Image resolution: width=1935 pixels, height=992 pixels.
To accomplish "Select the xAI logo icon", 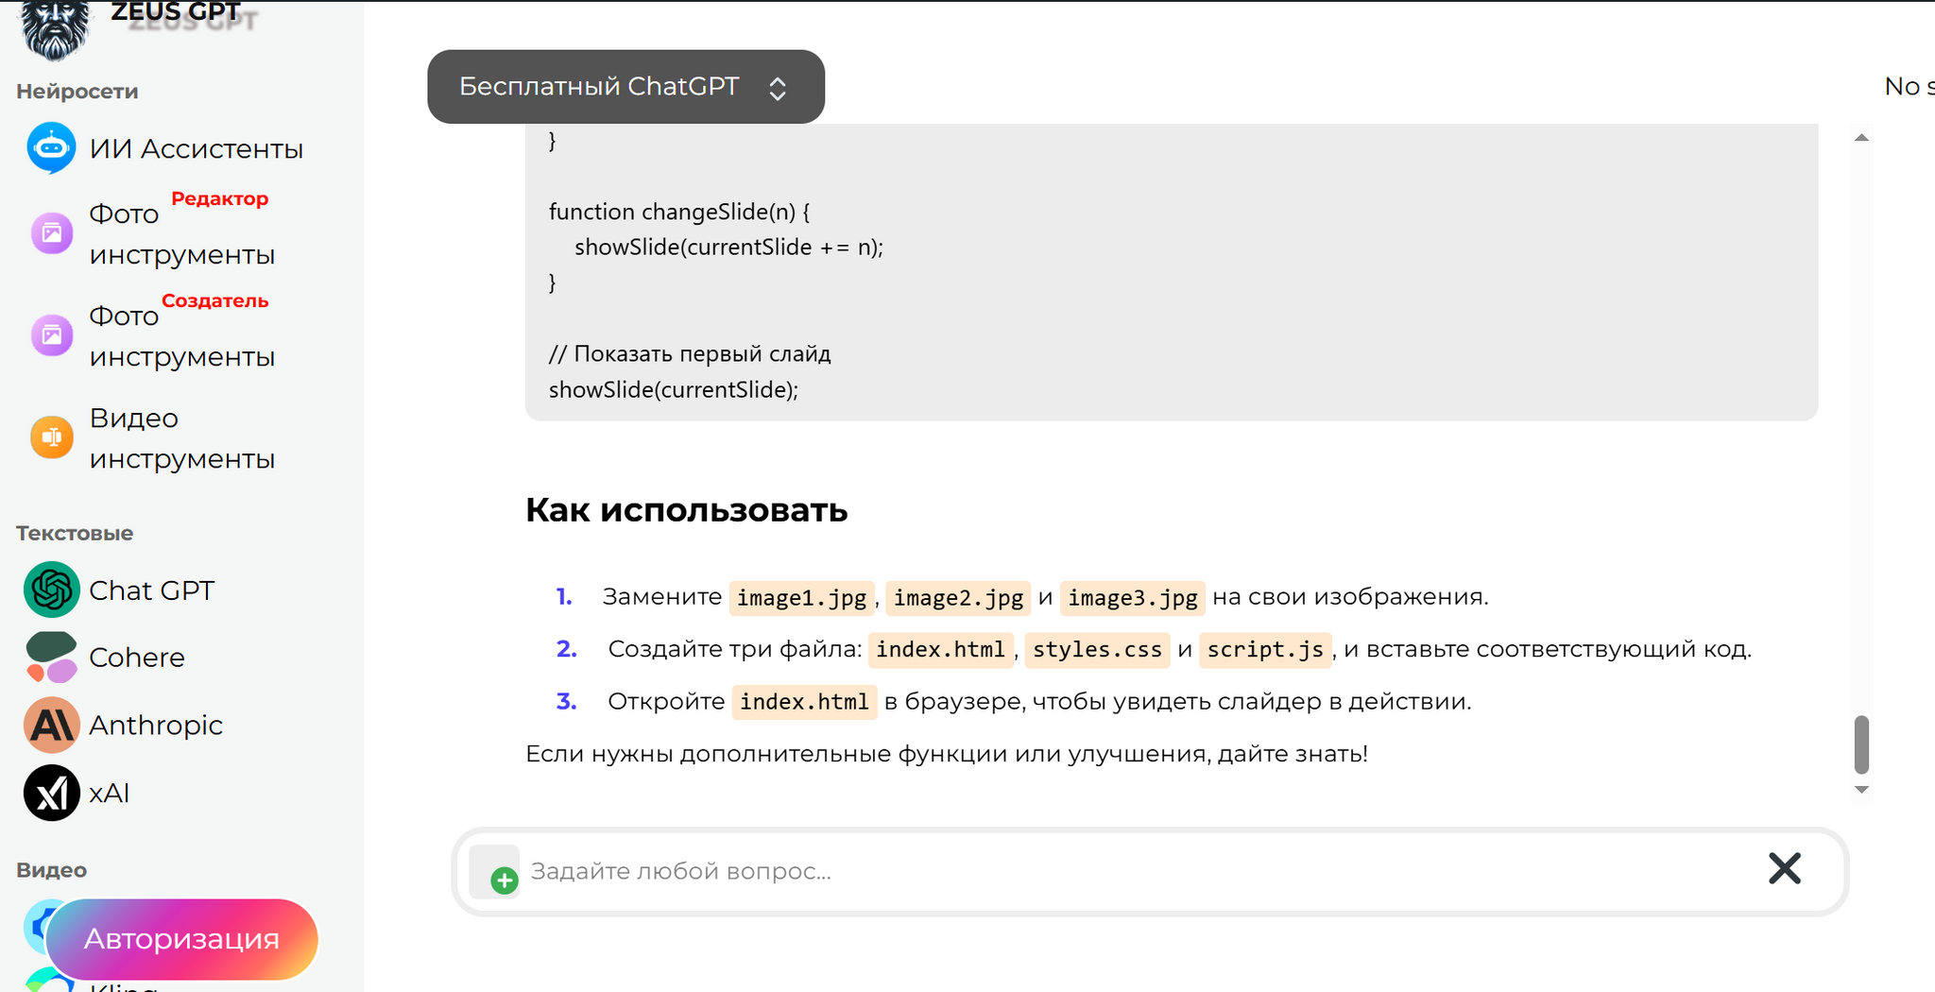I will tap(51, 793).
